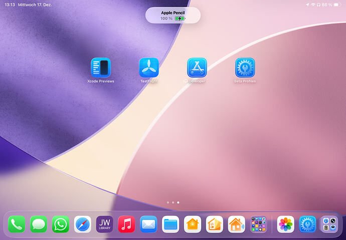Launch WhatsApp from the dock
Screen dimensions: 346x240
(61, 224)
